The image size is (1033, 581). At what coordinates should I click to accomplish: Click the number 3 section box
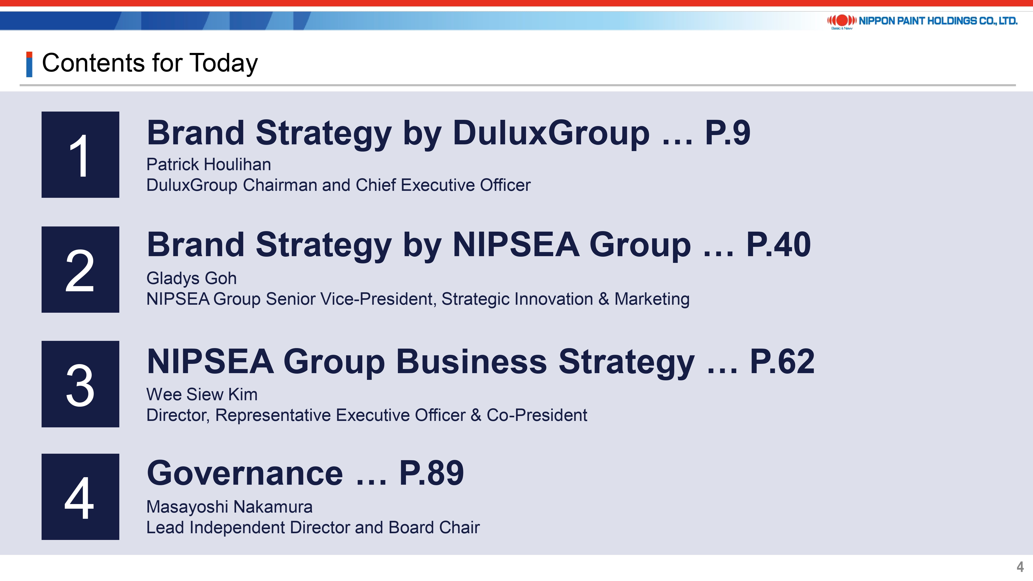click(x=80, y=384)
